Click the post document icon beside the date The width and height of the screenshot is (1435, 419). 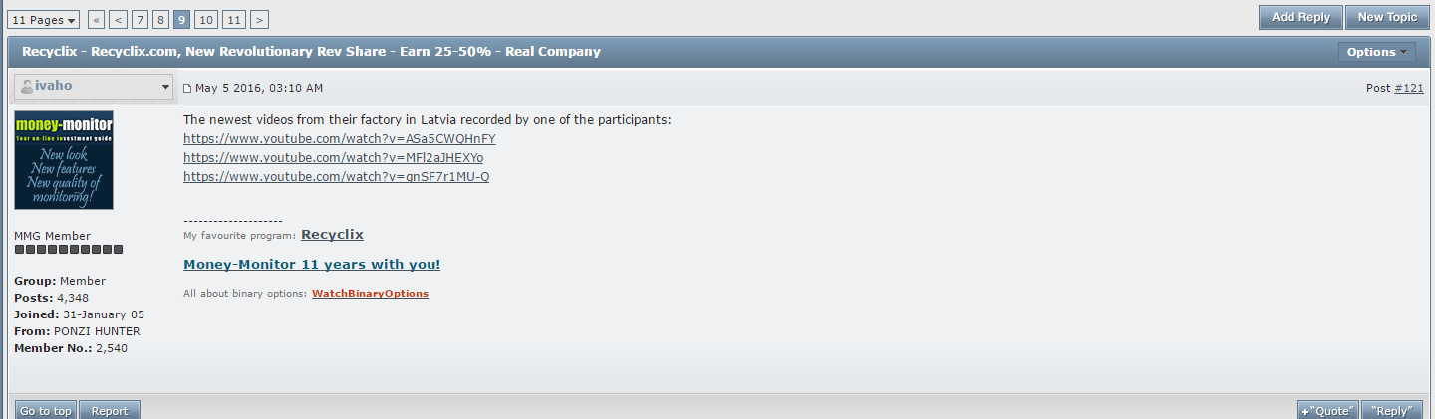(187, 89)
